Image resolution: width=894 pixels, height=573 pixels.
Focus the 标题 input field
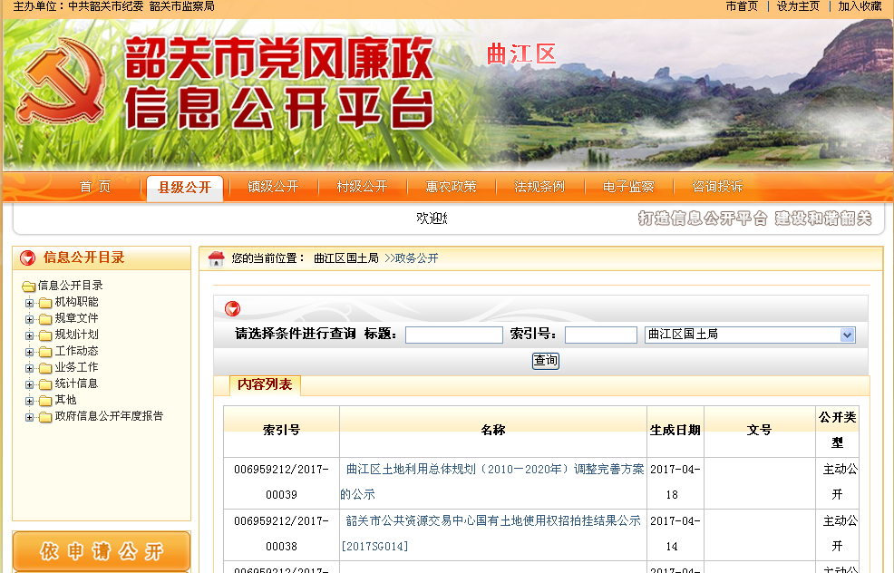click(454, 335)
